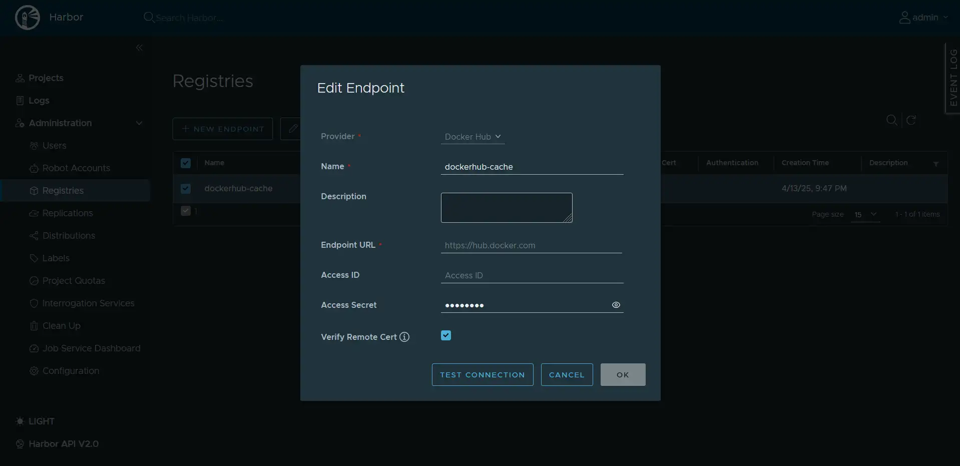Viewport: 960px width, 466px height.
Task: Click the refresh icon above the registries table
Action: click(x=910, y=120)
